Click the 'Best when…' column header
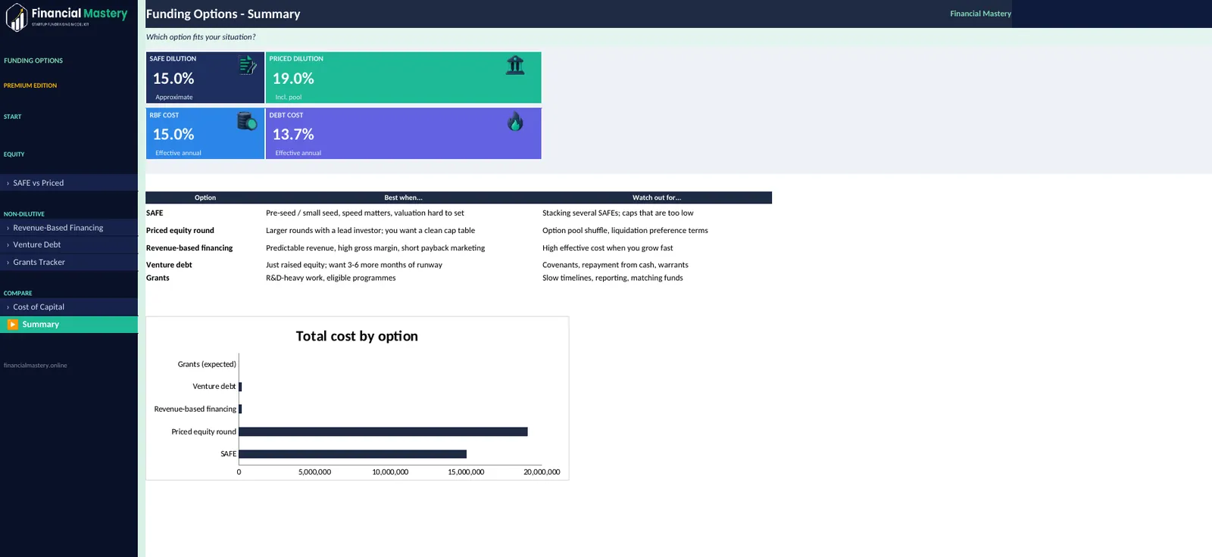 click(404, 198)
